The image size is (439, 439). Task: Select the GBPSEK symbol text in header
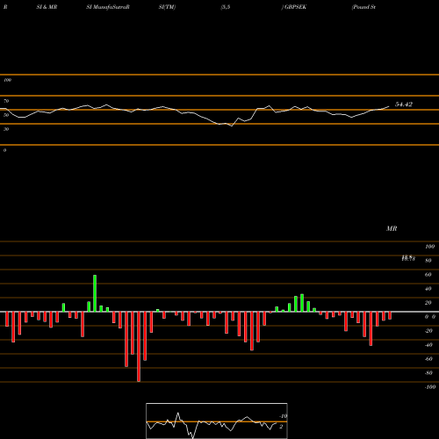pos(295,7)
